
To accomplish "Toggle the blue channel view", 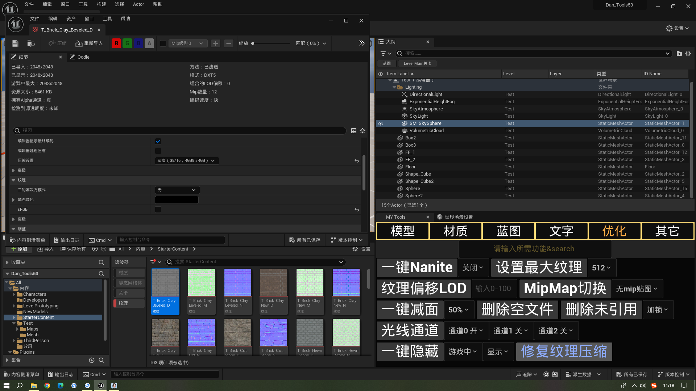I will coord(138,43).
